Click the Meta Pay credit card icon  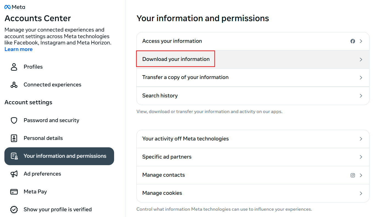point(14,192)
